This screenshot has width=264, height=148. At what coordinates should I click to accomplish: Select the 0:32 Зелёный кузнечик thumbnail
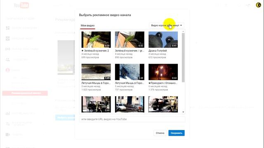(130, 39)
